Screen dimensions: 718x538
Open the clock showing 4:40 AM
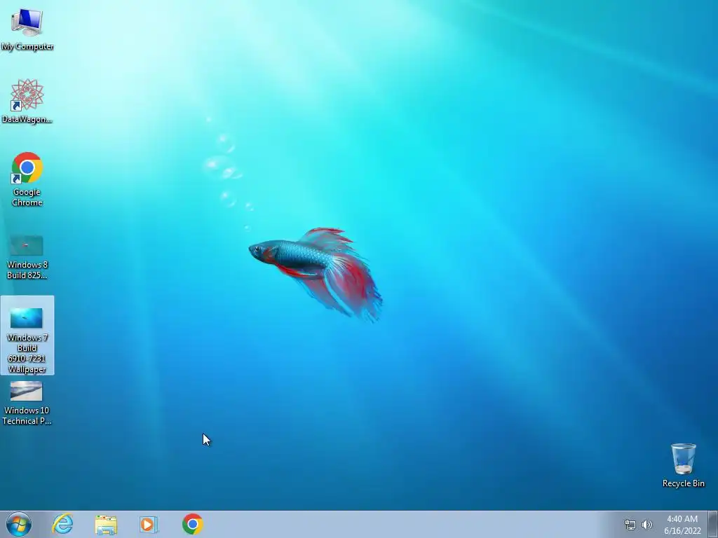(x=682, y=519)
